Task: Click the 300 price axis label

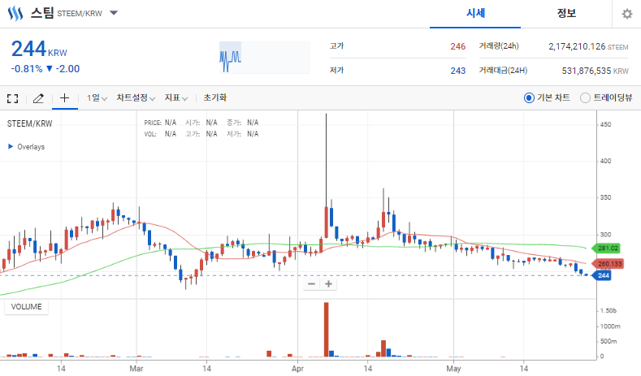Action: click(x=605, y=235)
